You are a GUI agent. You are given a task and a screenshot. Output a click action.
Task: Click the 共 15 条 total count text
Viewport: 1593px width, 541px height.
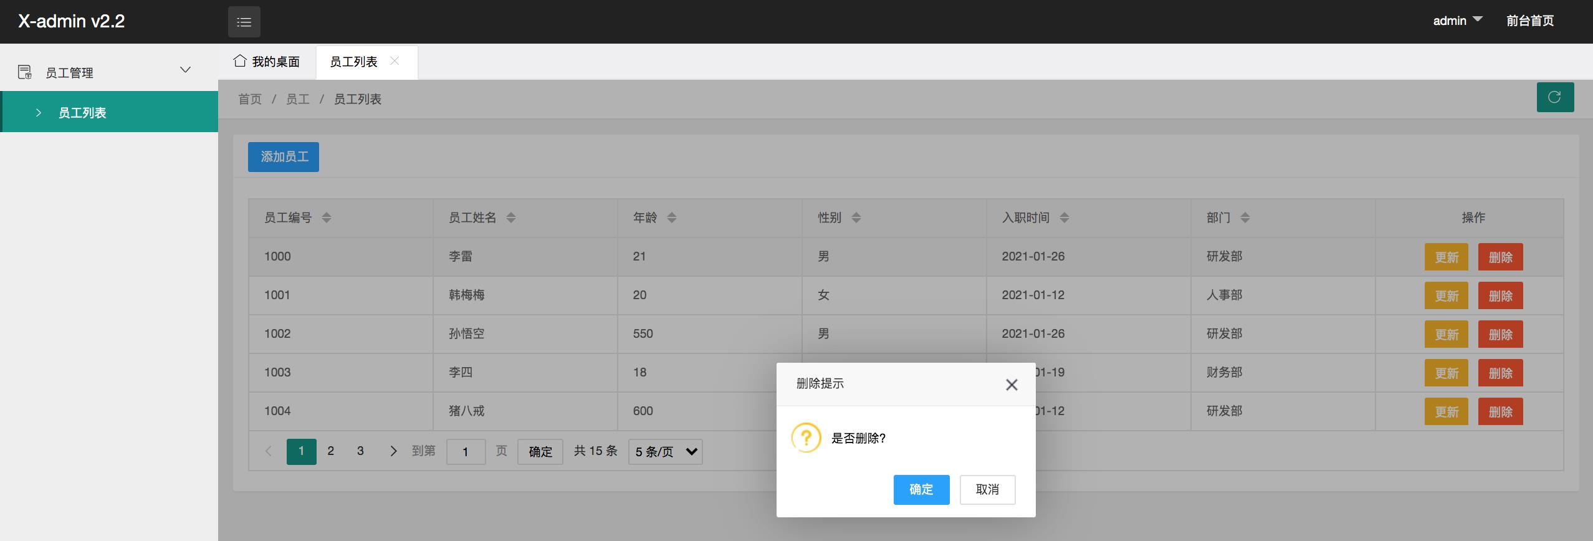click(x=596, y=451)
